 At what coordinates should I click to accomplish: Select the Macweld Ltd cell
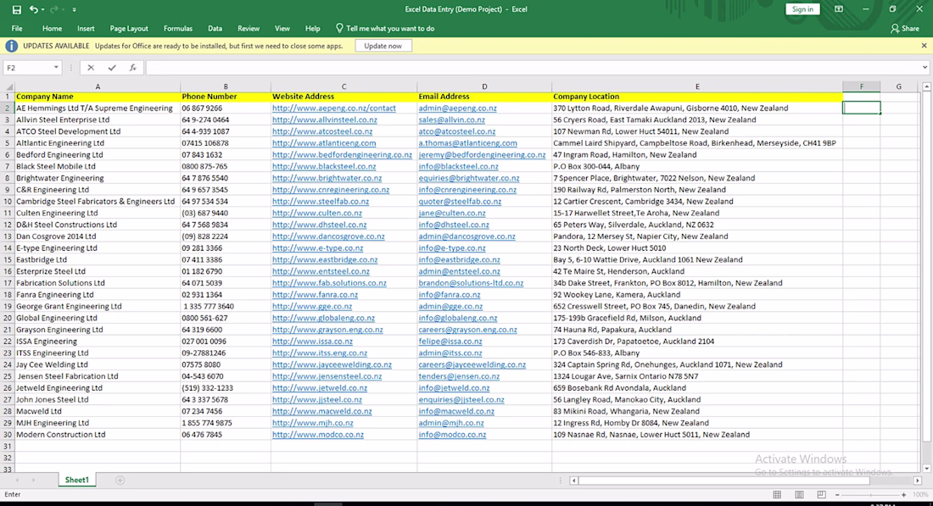98,411
